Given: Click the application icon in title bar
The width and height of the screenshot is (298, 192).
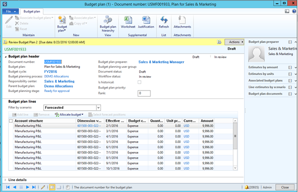Looking at the screenshot, I should point(5,4).
